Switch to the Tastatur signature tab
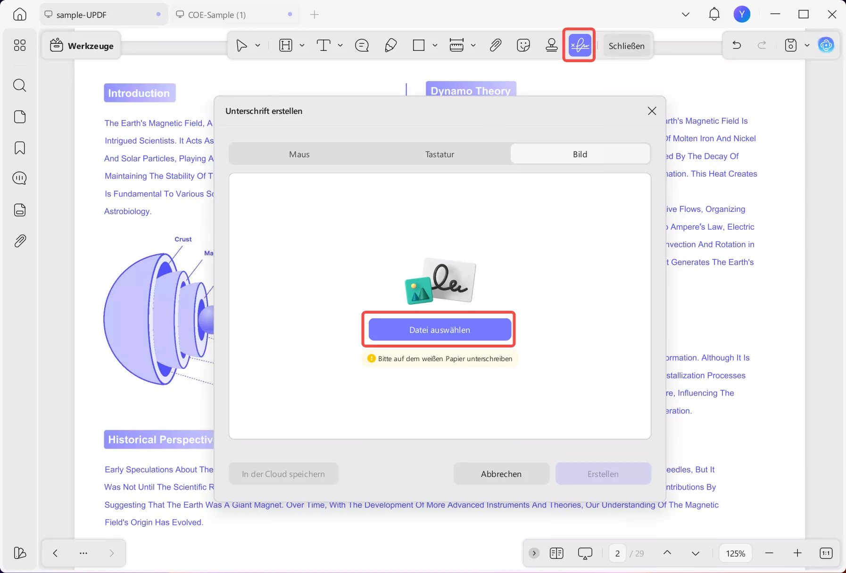The width and height of the screenshot is (846, 573). click(x=440, y=154)
